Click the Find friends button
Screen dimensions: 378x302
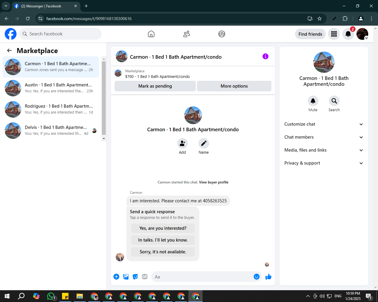click(x=310, y=34)
